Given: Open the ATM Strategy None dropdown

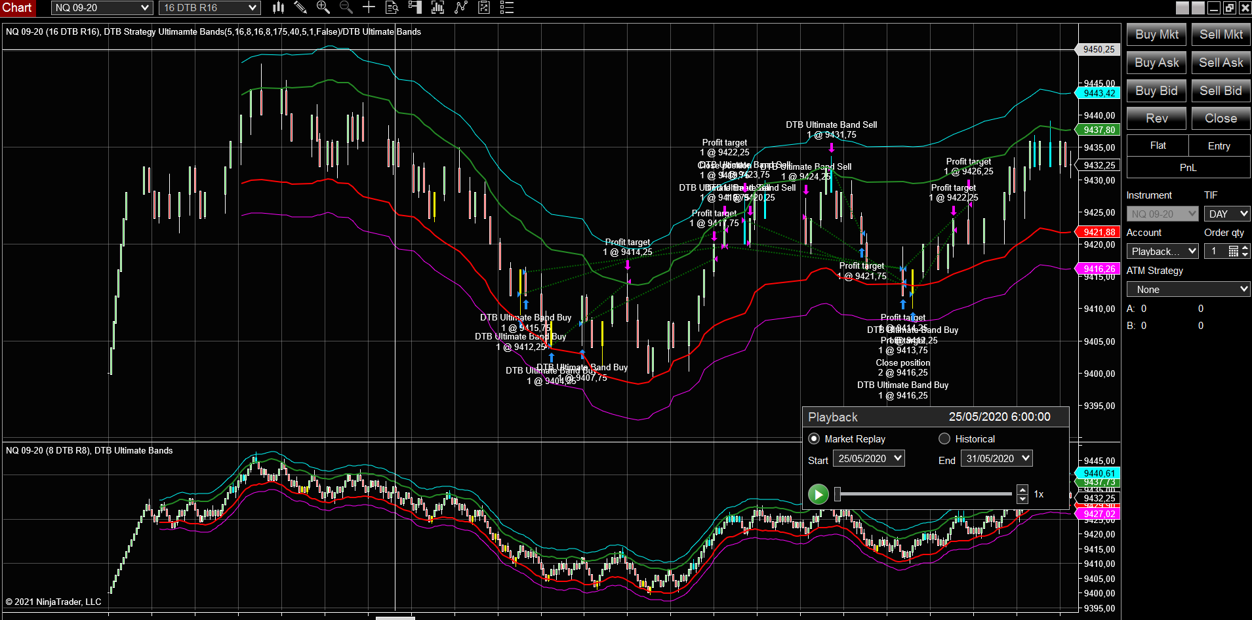Looking at the screenshot, I should tap(1188, 289).
